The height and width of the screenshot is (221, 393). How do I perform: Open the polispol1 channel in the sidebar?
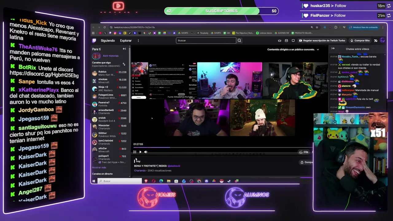click(109, 159)
